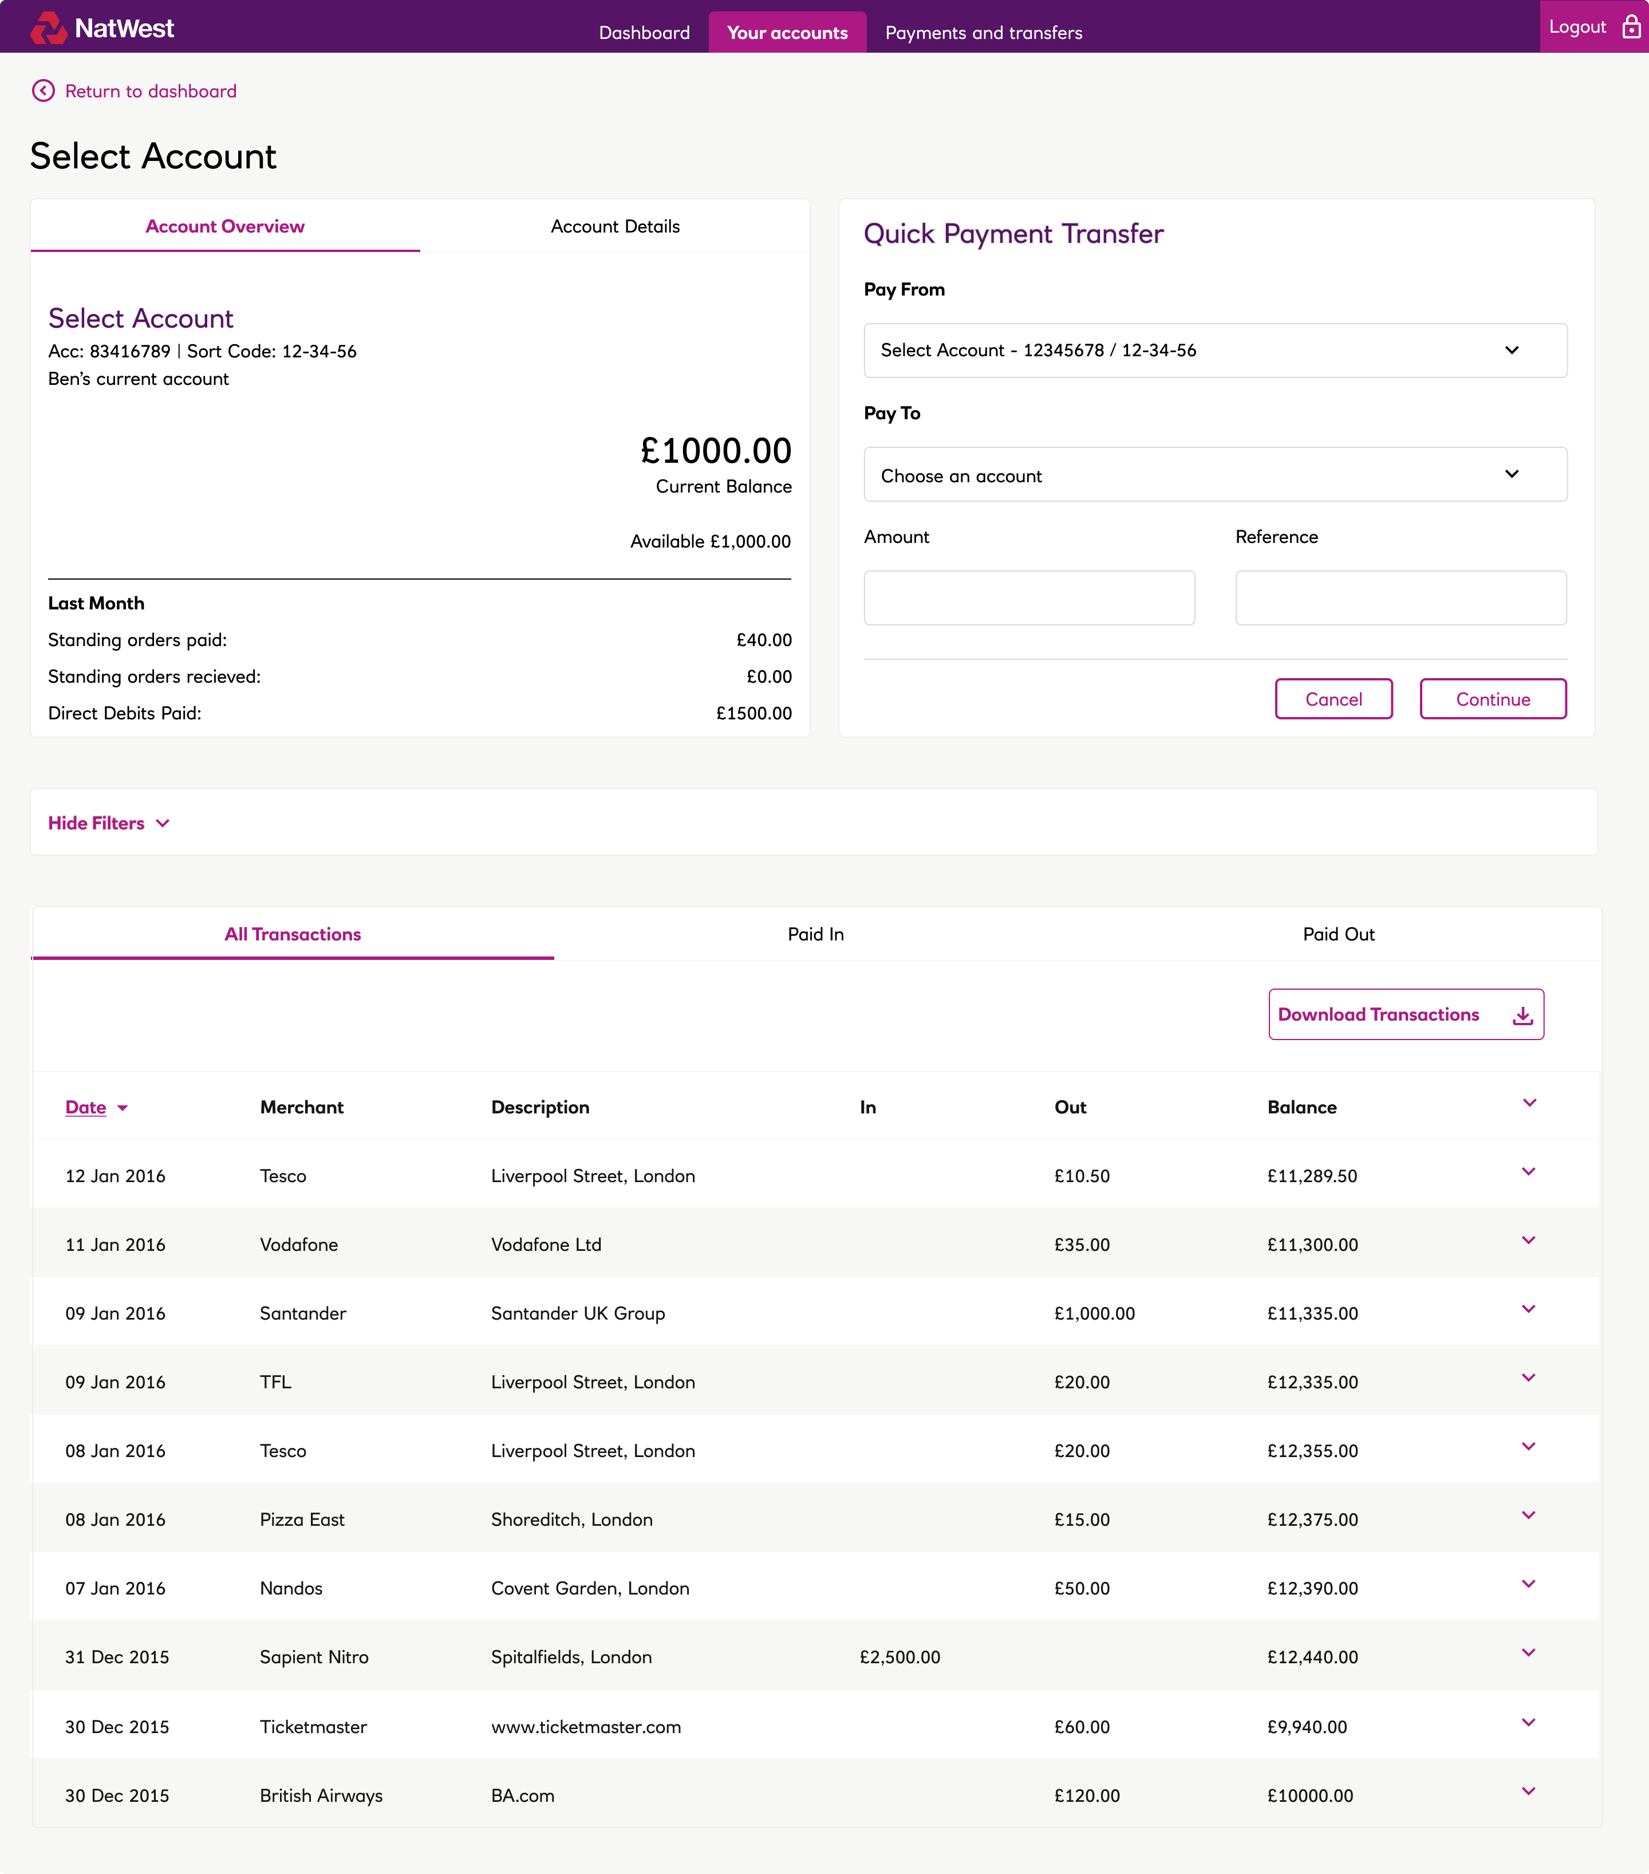Collapse filters with Hide Filters
This screenshot has height=1874, width=1649.
[x=109, y=824]
